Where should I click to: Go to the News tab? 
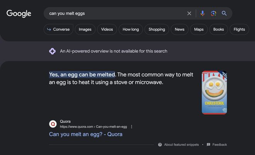coord(179,29)
